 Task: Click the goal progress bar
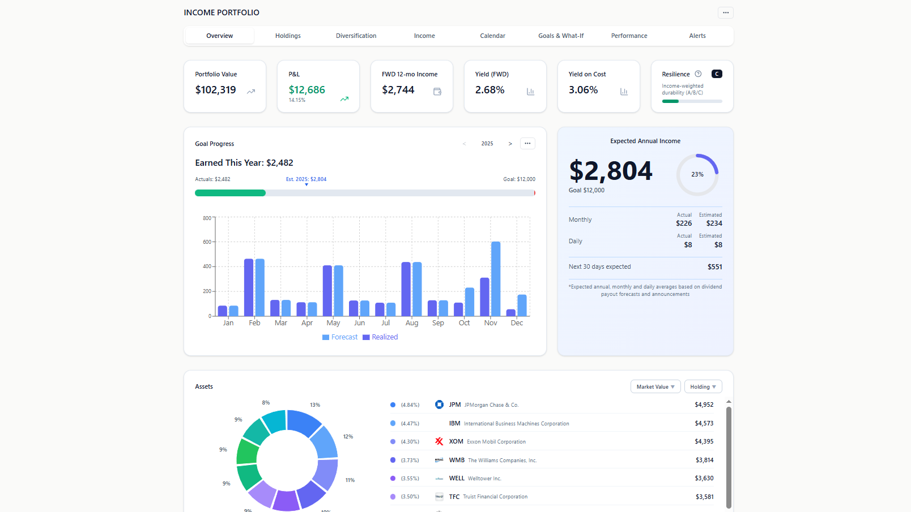(365, 193)
